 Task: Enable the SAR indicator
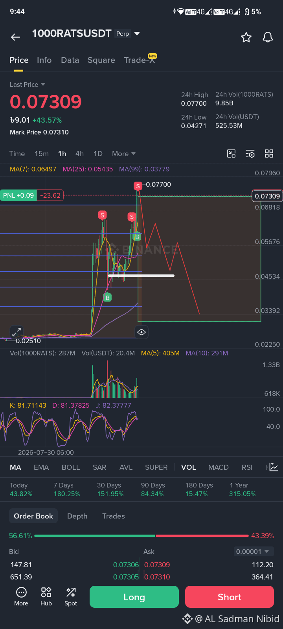99,467
